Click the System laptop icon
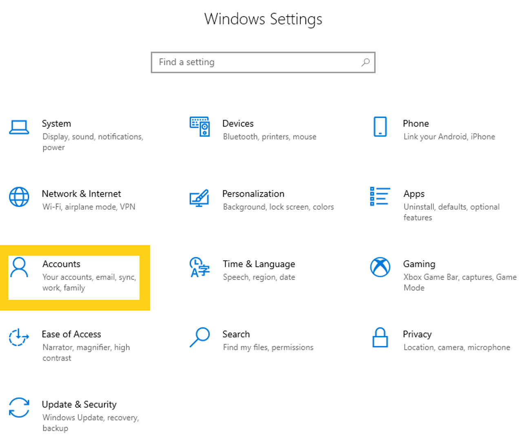Screen dimensions: 531x443 (x=19, y=127)
